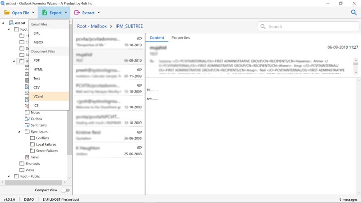Click the '8 messages' status text

(x=348, y=199)
